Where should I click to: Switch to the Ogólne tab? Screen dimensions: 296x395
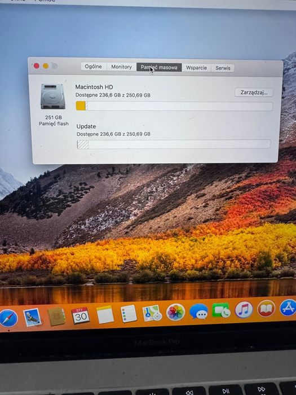[94, 67]
